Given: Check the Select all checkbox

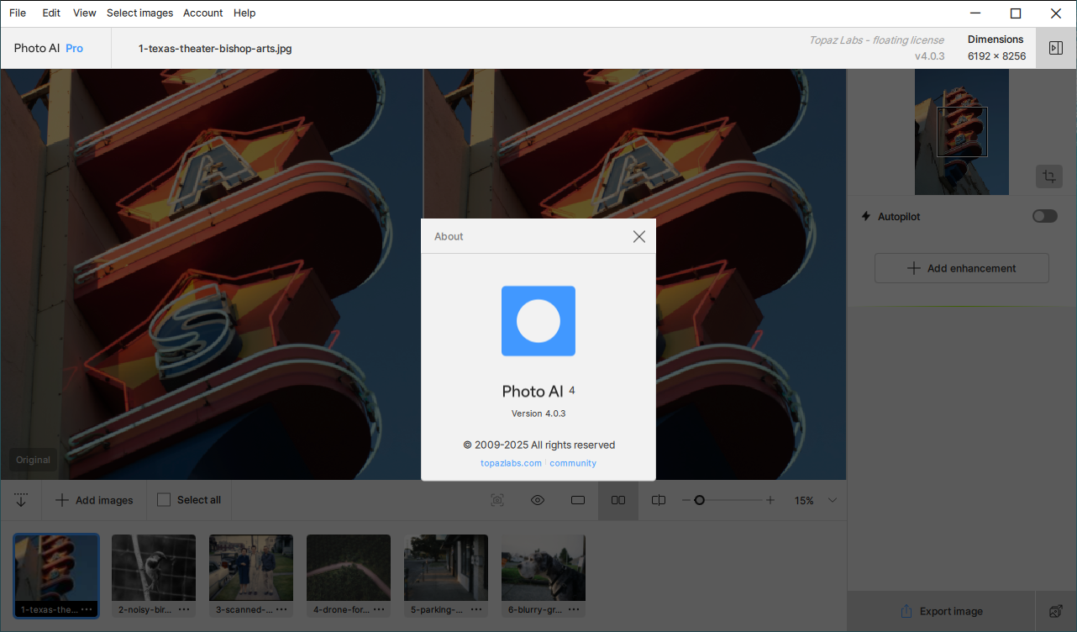Looking at the screenshot, I should (164, 500).
